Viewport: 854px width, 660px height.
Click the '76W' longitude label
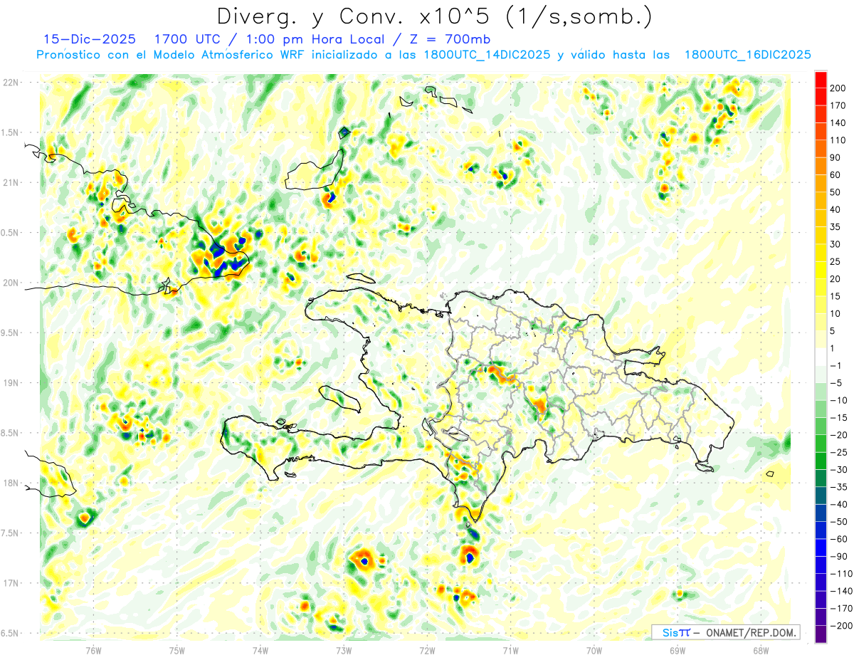pos(93,650)
